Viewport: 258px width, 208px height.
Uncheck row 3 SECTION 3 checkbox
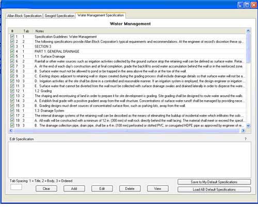[x=12, y=46]
